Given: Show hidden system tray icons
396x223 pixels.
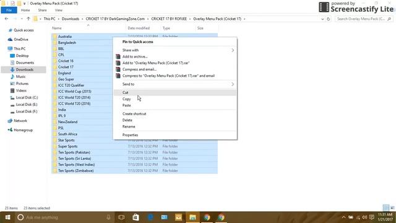Looking at the screenshot, I should [343, 217].
